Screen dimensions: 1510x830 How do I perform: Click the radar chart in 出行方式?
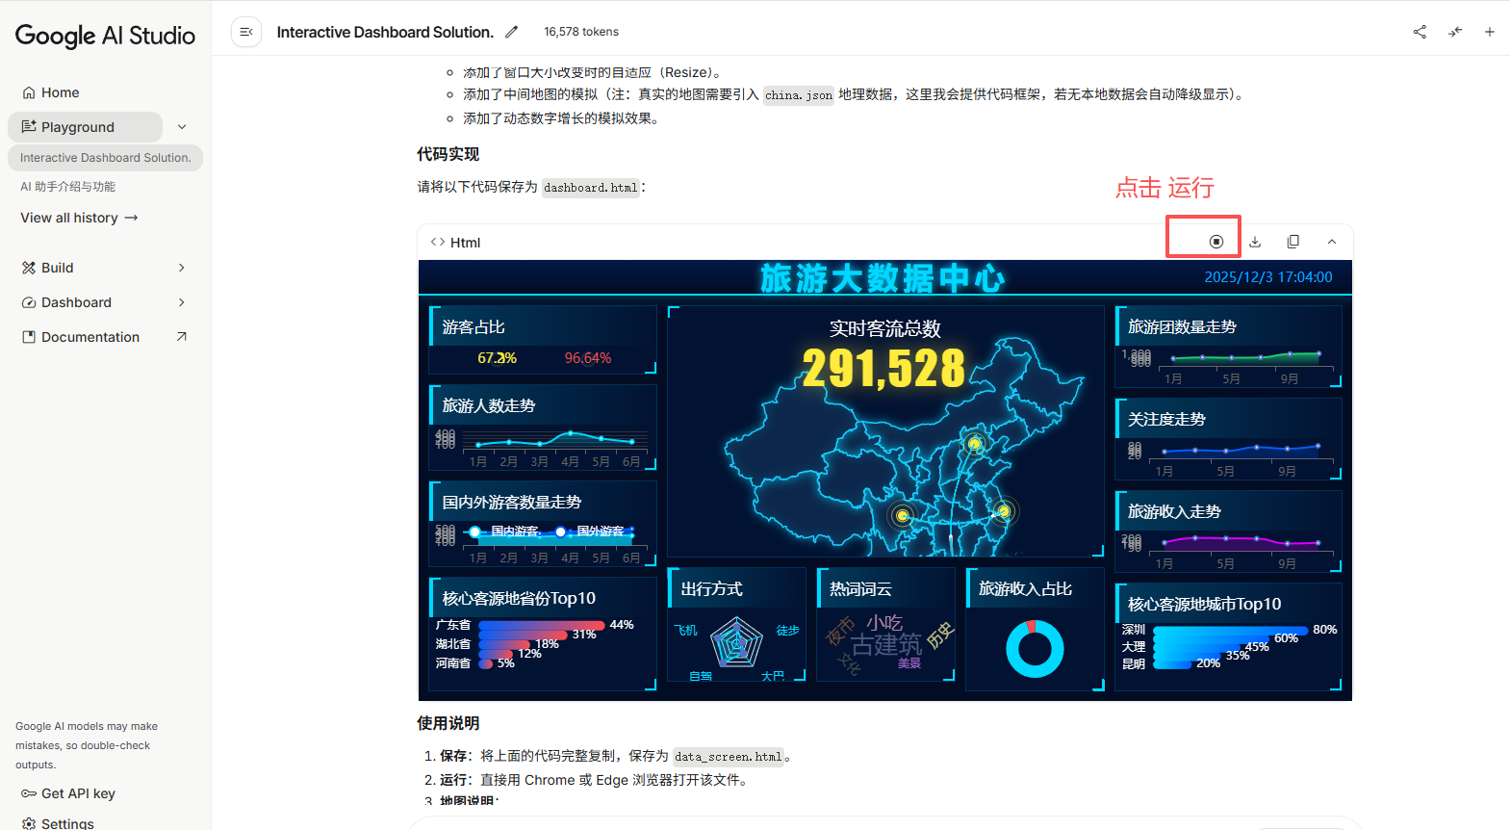tap(736, 643)
